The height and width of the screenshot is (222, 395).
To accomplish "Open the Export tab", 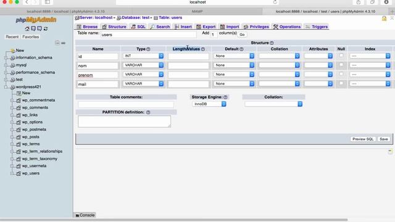I will [206, 27].
